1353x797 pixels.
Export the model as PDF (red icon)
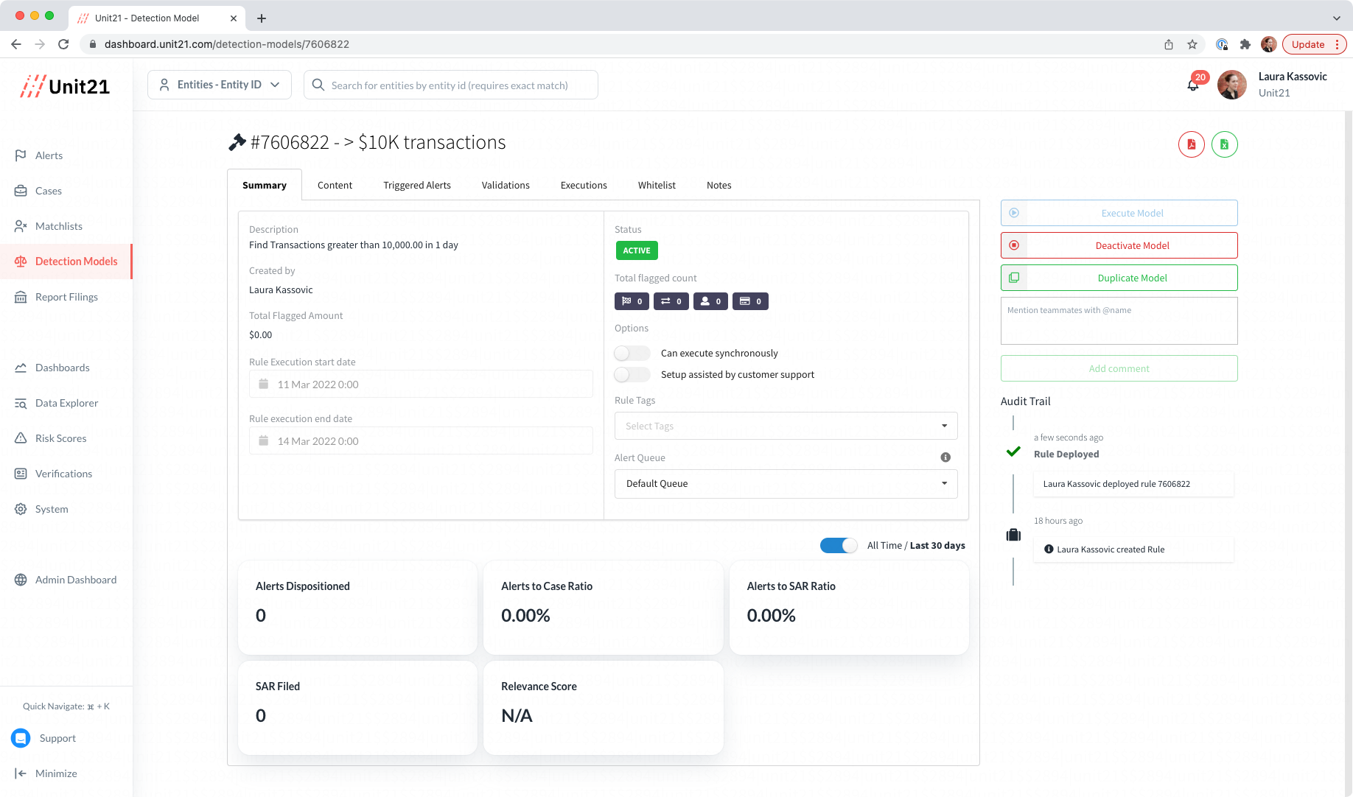[x=1192, y=144]
